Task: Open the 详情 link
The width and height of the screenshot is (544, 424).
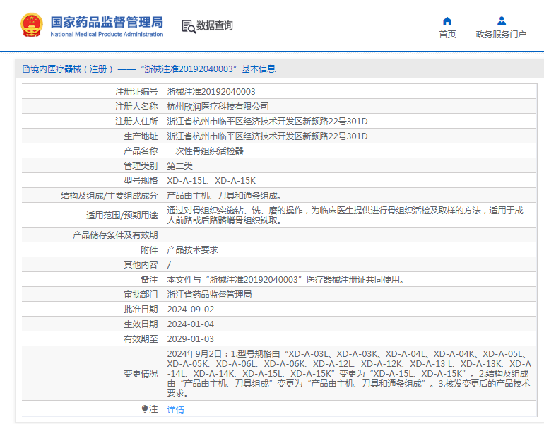Action: pos(175,410)
